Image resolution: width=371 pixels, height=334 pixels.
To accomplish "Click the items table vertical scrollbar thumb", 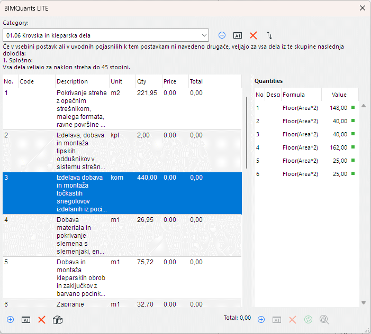I will tap(246, 133).
